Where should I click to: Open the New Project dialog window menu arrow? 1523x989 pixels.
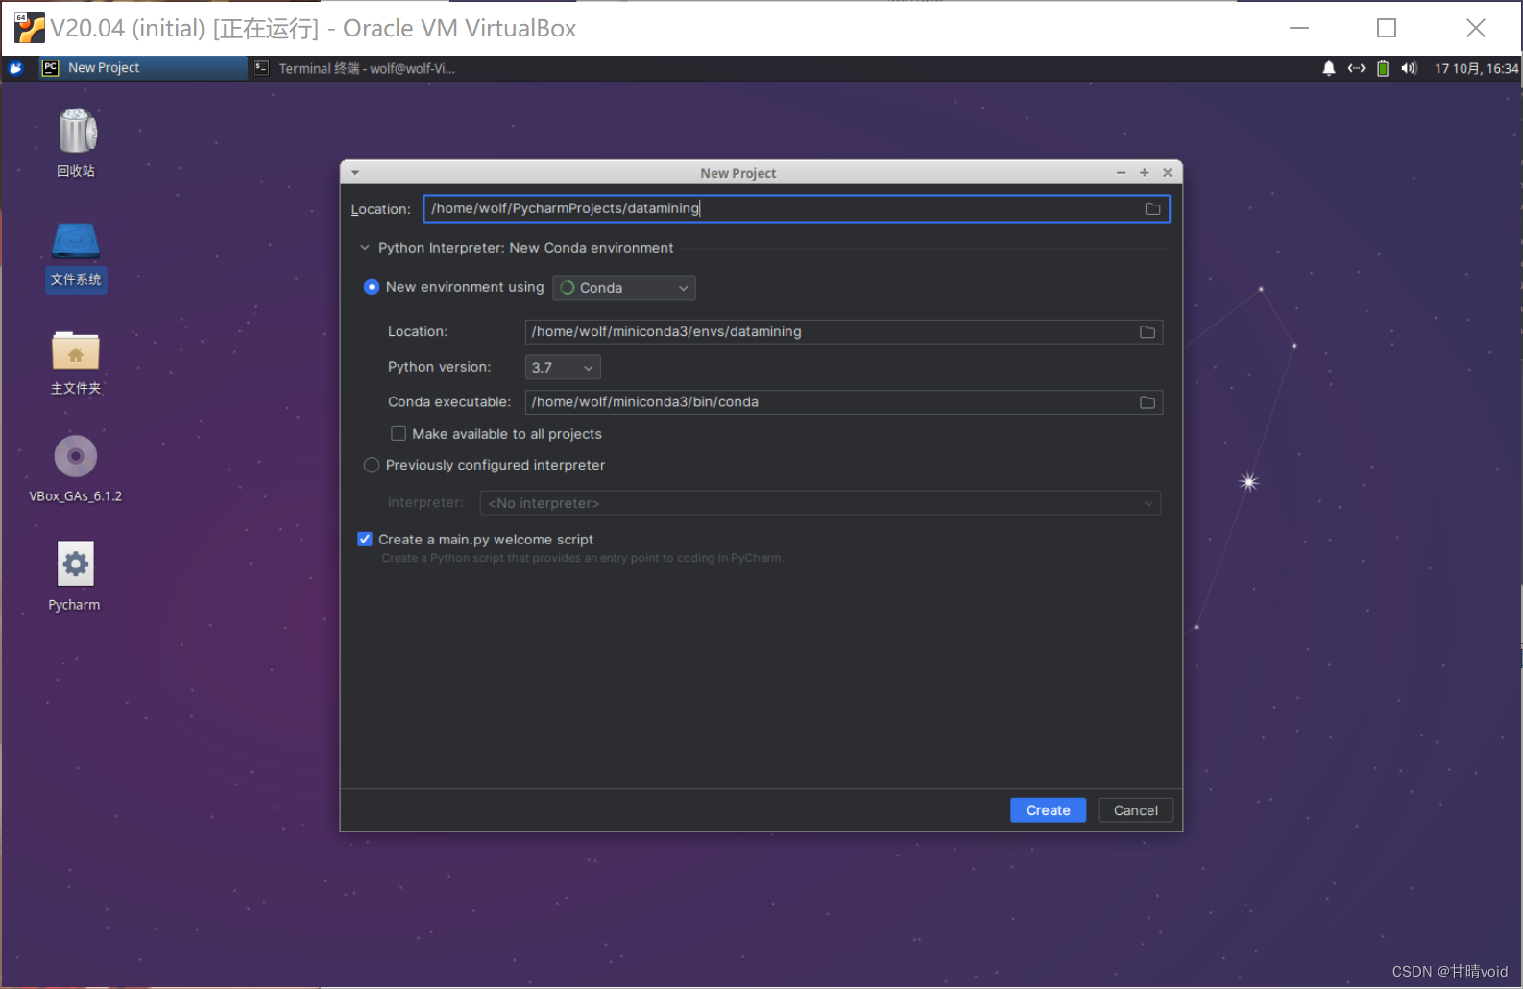point(355,173)
